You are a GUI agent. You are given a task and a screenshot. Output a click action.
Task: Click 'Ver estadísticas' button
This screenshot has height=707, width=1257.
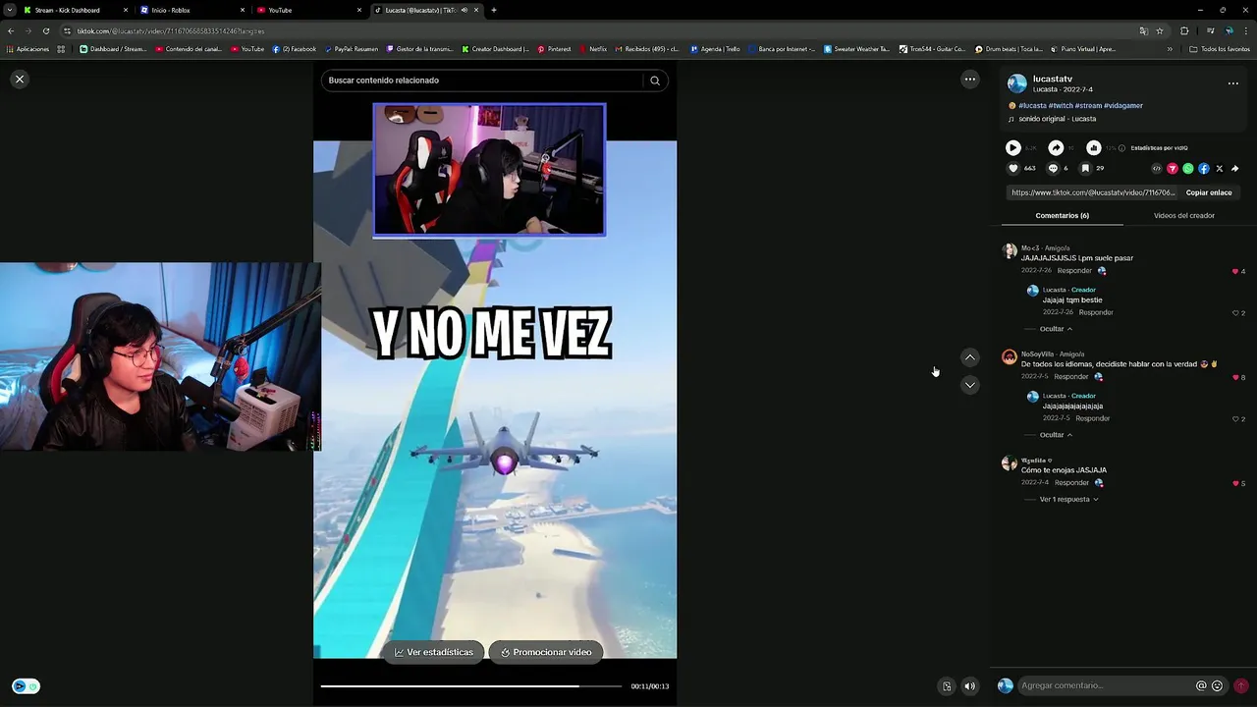(434, 652)
